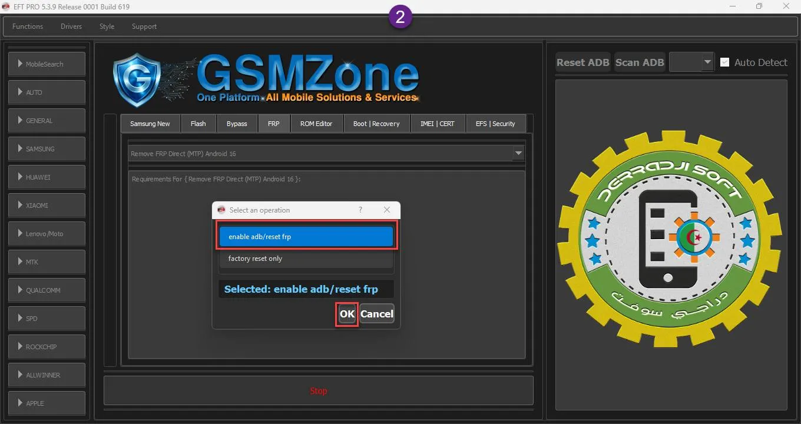Toggle the Auto Detect checkbox
Viewport: 801px width, 424px height.
click(x=724, y=62)
